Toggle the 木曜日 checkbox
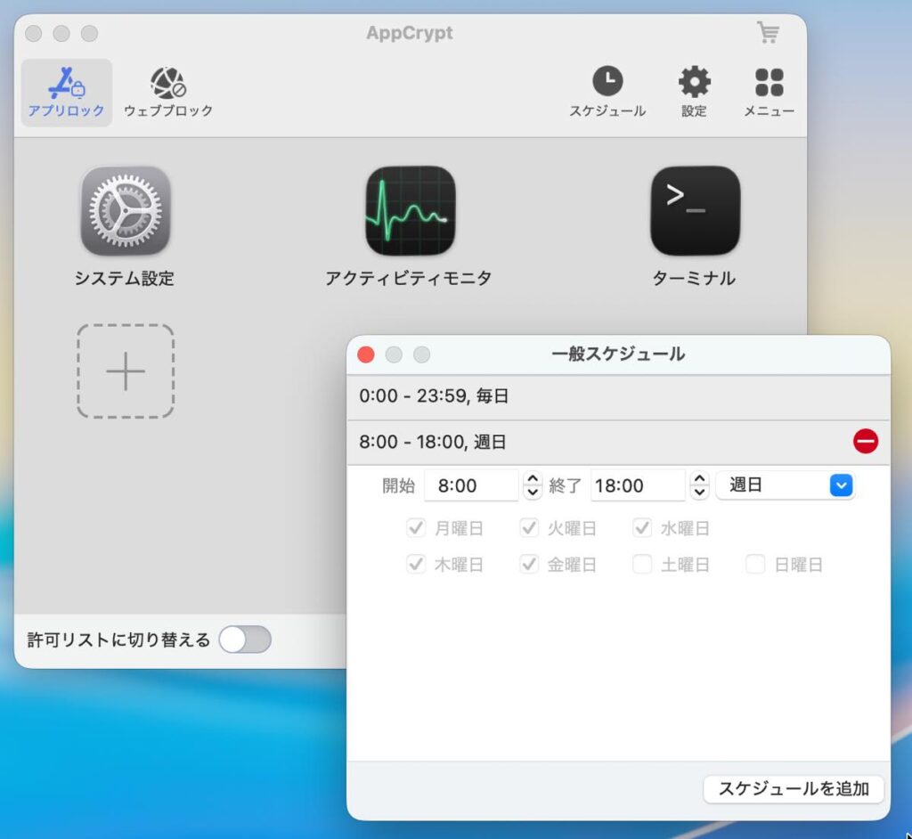This screenshot has height=839, width=912. 416,565
